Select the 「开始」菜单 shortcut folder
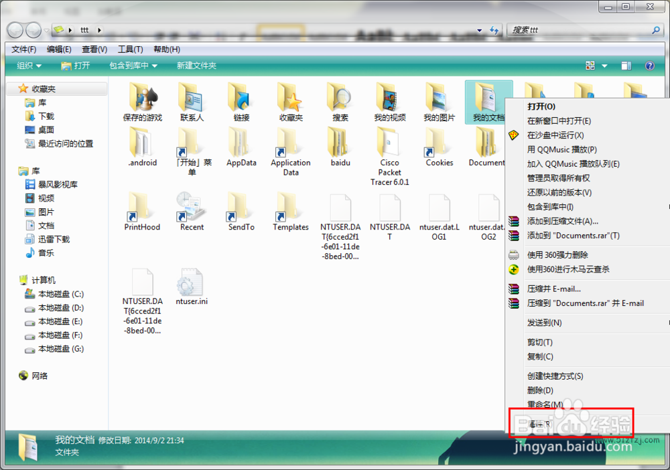 (192, 151)
